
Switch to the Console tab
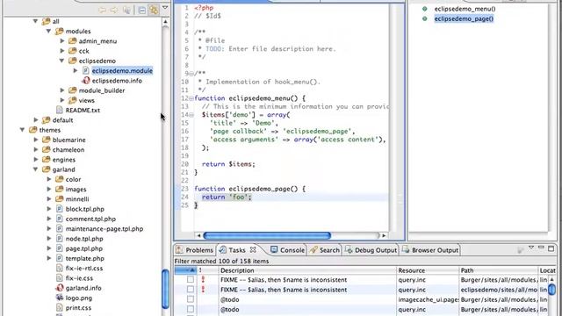287,249
